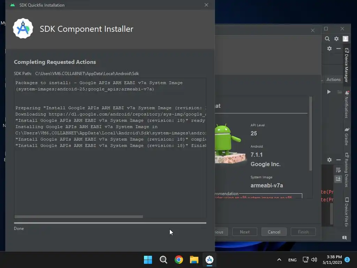Open the clock showing 3:38 PM

pyautogui.click(x=332, y=260)
